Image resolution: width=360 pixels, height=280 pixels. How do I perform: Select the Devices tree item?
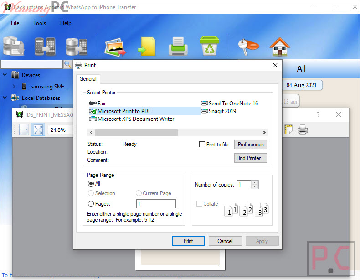(31, 75)
